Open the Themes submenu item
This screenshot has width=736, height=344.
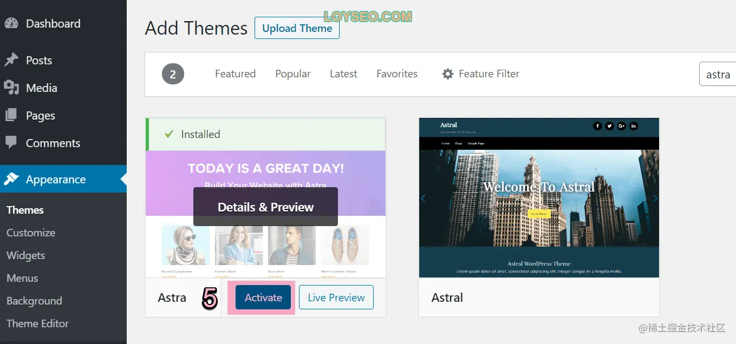[25, 210]
